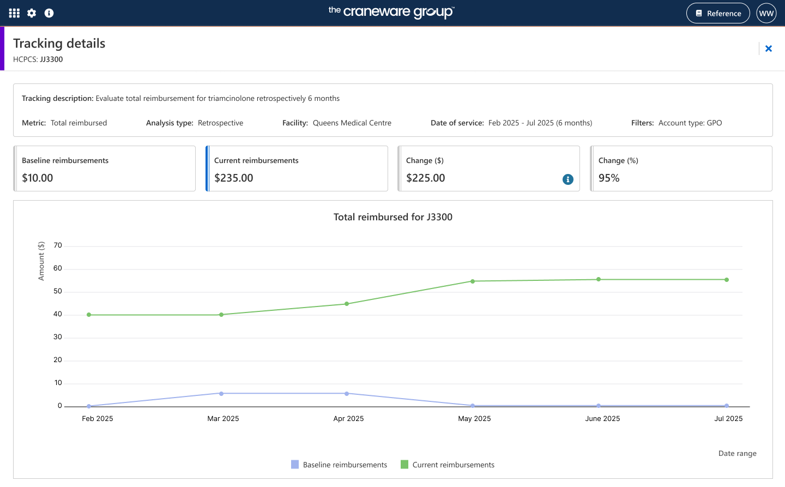
Task: Click the green data point at June 2025
Action: click(599, 279)
